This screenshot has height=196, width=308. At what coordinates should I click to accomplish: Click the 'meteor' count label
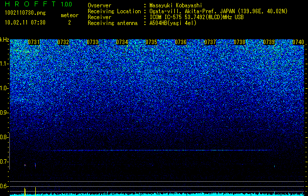tap(70, 15)
